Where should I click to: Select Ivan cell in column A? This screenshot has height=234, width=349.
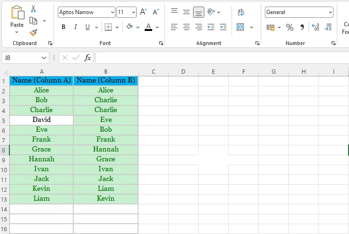click(42, 169)
